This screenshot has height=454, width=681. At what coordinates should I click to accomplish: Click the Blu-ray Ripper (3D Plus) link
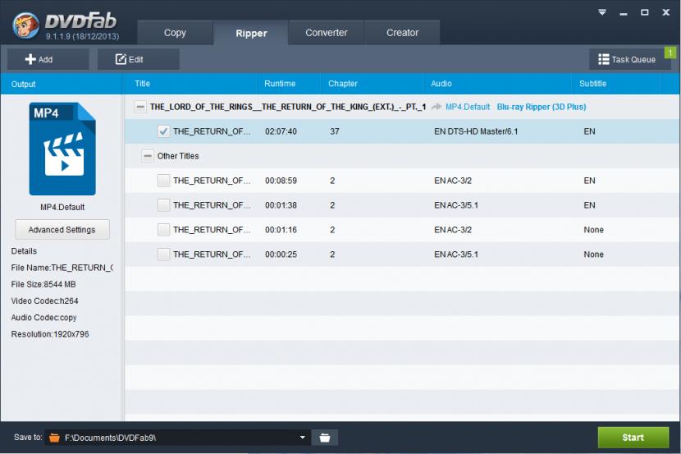[542, 107]
